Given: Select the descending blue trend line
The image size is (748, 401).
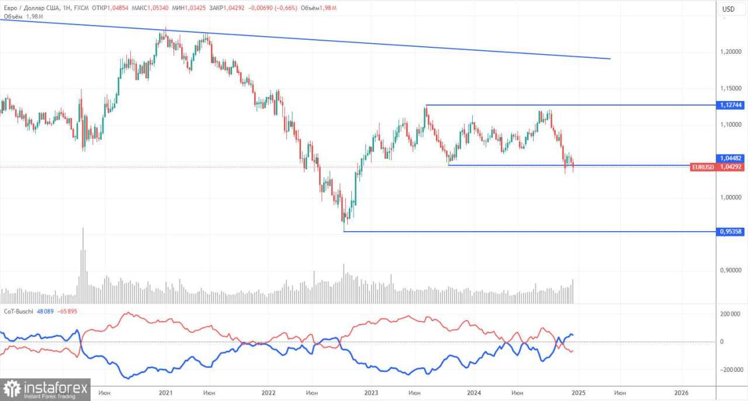Looking at the screenshot, I should [x=304, y=39].
